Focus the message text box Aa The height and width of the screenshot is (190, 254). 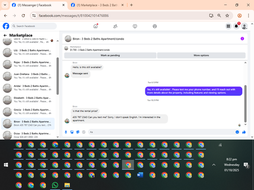pos(161,132)
